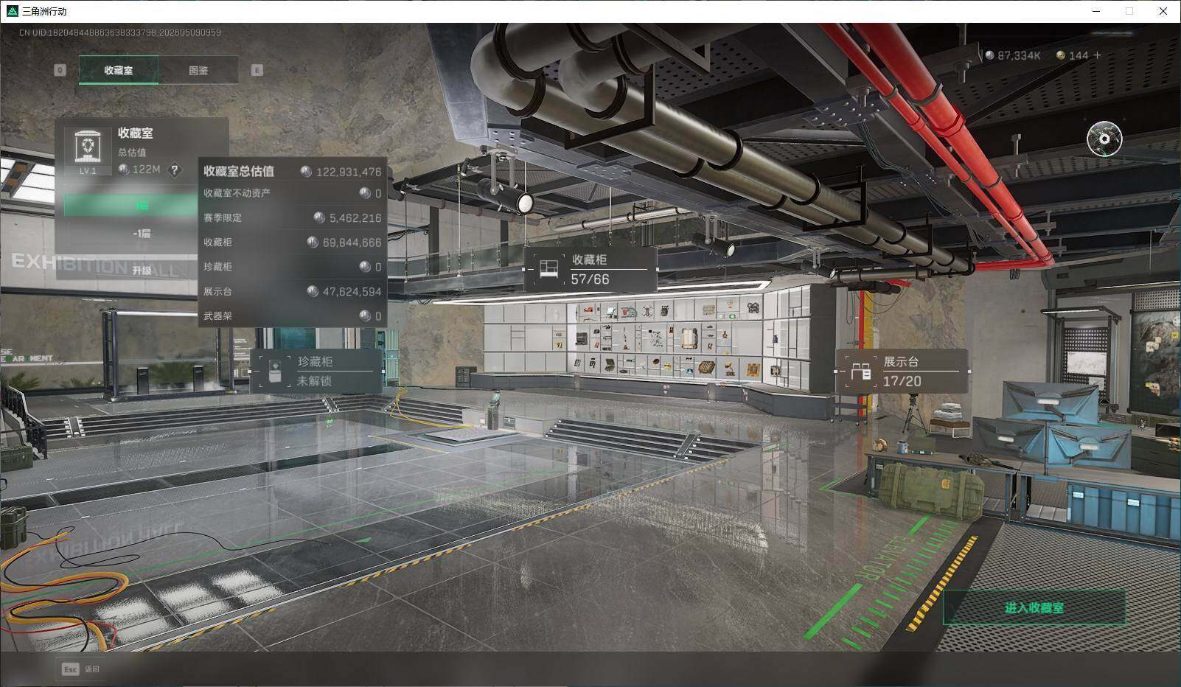The height and width of the screenshot is (687, 1181).
Task: Click the 进入收藏室 button
Action: (1034, 608)
